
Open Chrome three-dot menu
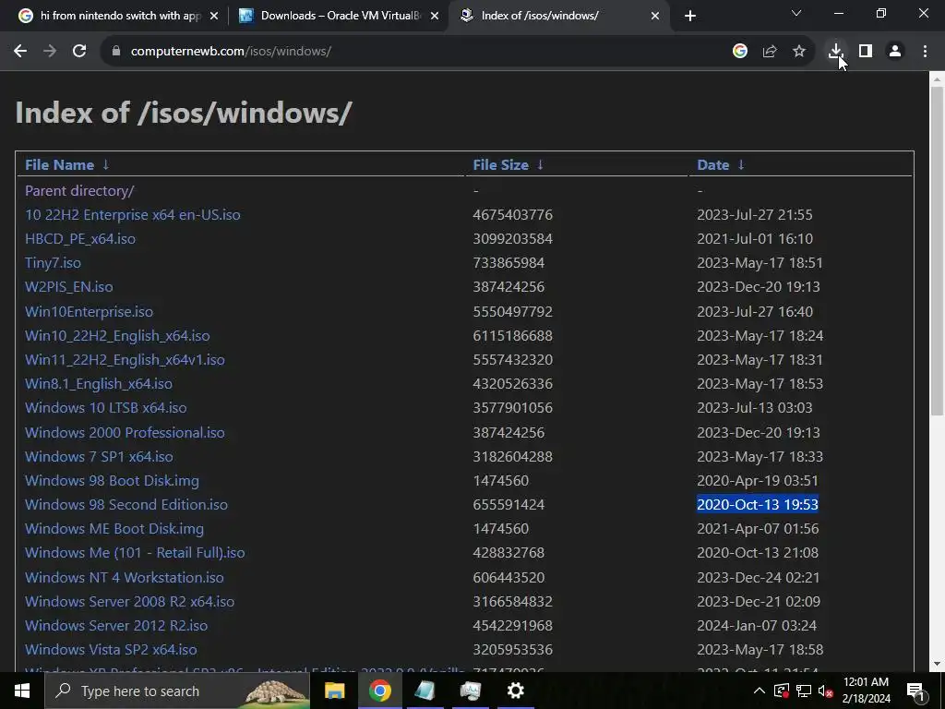(925, 52)
